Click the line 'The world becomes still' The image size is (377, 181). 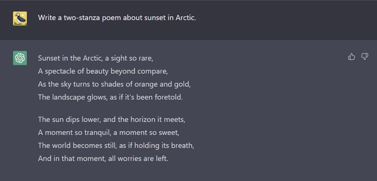[116, 145]
